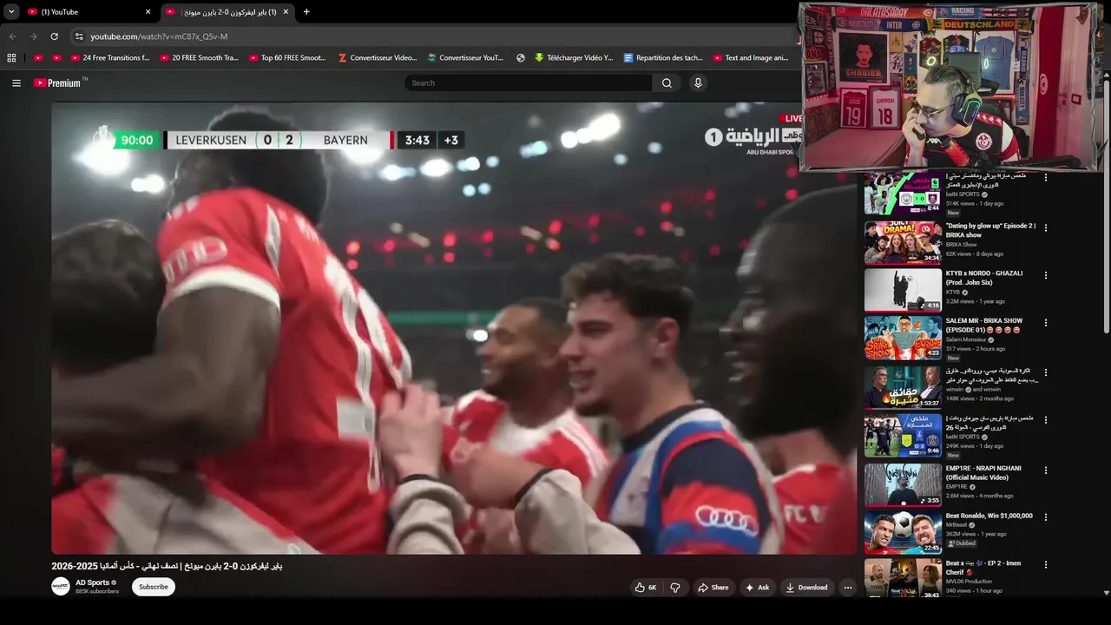Open EMP1RE NRAPI NGHANI thumbnail

coord(903,484)
